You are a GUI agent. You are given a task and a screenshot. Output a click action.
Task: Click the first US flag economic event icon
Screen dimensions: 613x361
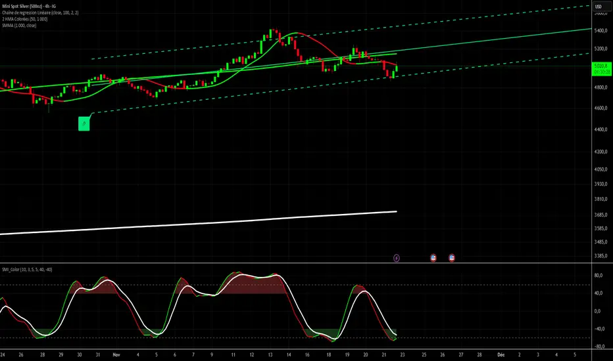[x=434, y=258]
